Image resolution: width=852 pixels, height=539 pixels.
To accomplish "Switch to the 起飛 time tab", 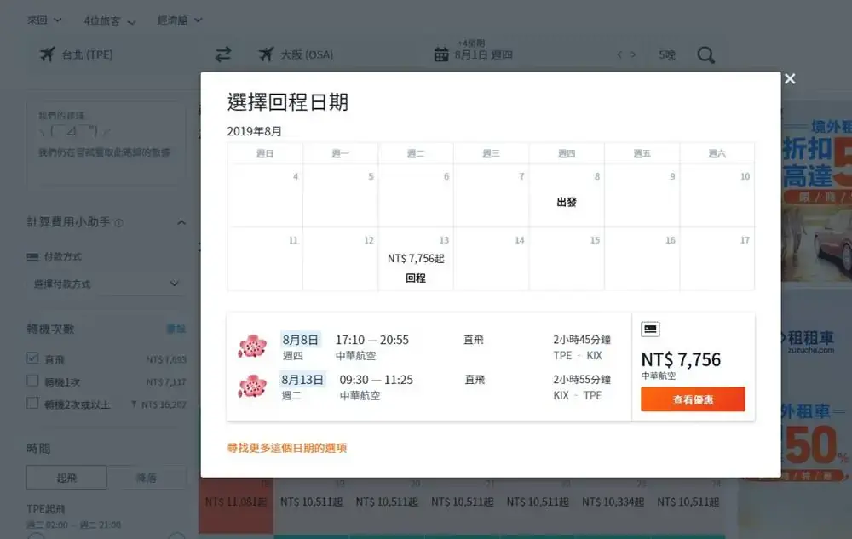I will [66, 478].
